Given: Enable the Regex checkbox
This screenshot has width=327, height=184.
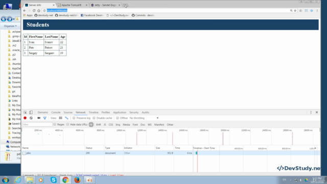Looking at the screenshot, I should tap(55, 125).
